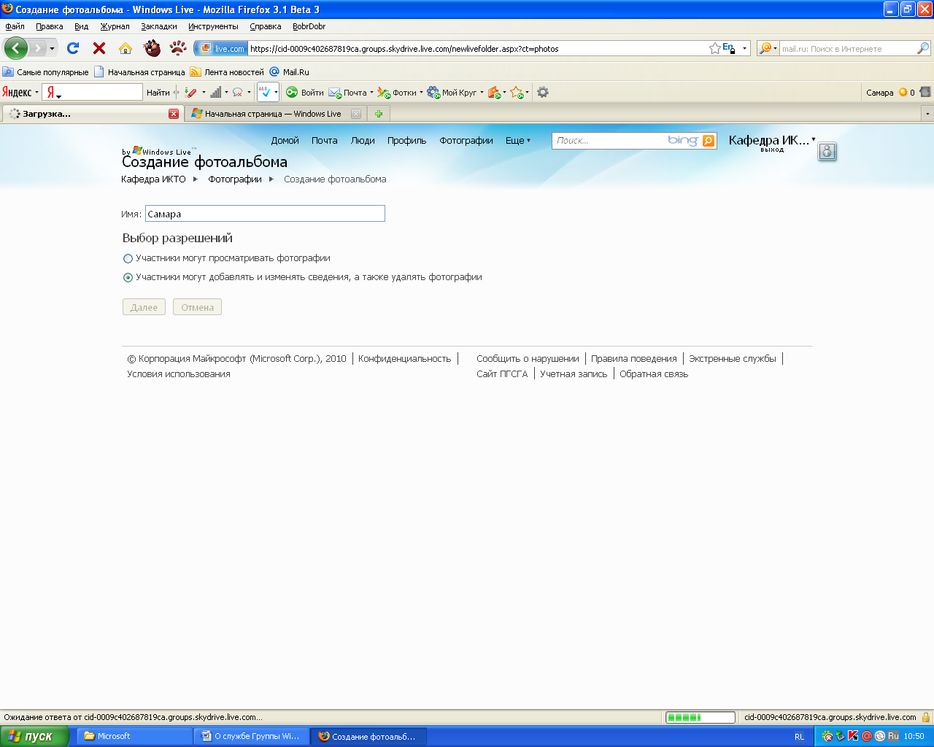Click the Ru language indicator in tray
The width and height of the screenshot is (934, 747).
click(893, 736)
